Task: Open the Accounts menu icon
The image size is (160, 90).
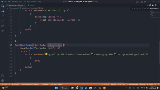Action: [3, 75]
